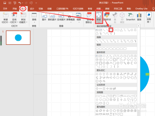The image size is (155, 116).
Task: Select the heart shape in 基本形状
Action: tap(121, 63)
